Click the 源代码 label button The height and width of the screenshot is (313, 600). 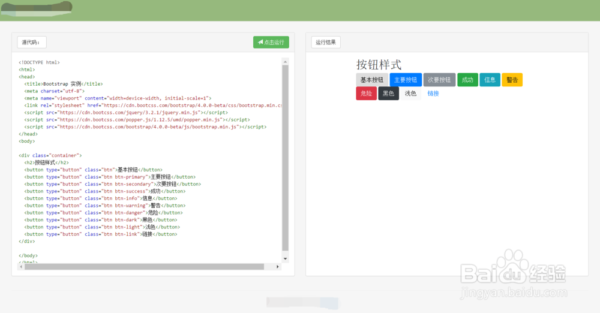32,42
